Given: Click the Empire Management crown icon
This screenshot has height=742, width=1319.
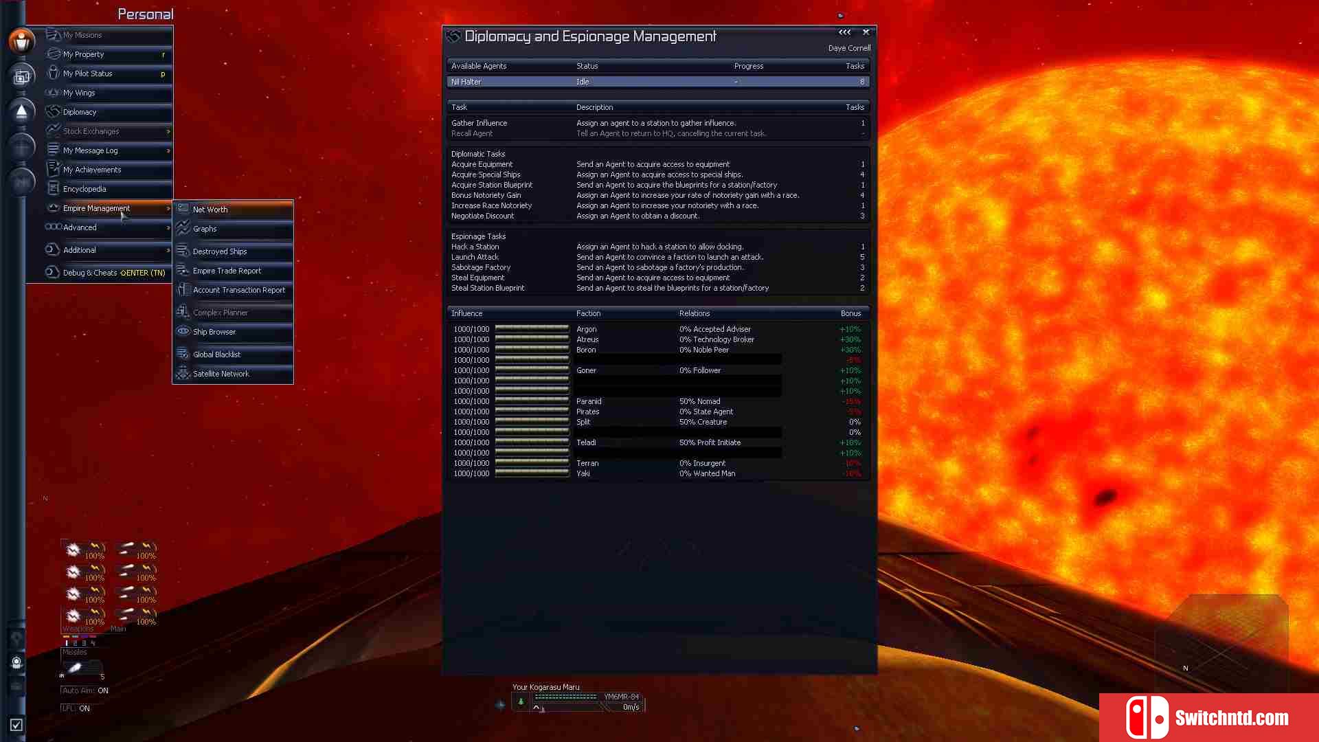Looking at the screenshot, I should [x=54, y=207].
